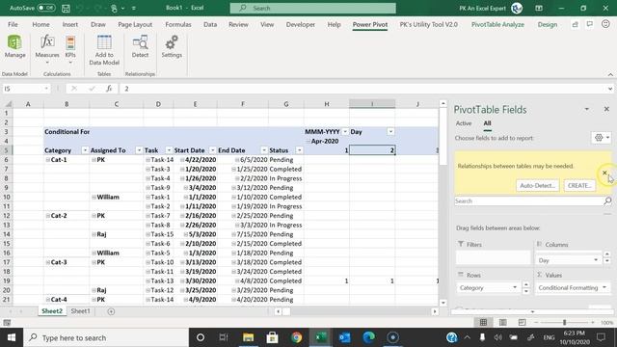Open File Explorer from taskbar

(x=249, y=337)
